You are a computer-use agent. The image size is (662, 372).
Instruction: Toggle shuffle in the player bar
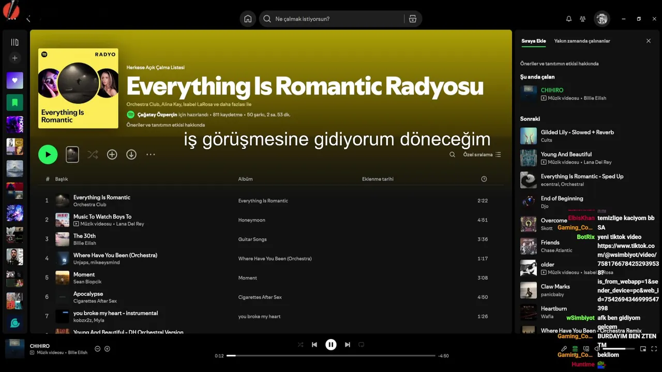(x=300, y=345)
